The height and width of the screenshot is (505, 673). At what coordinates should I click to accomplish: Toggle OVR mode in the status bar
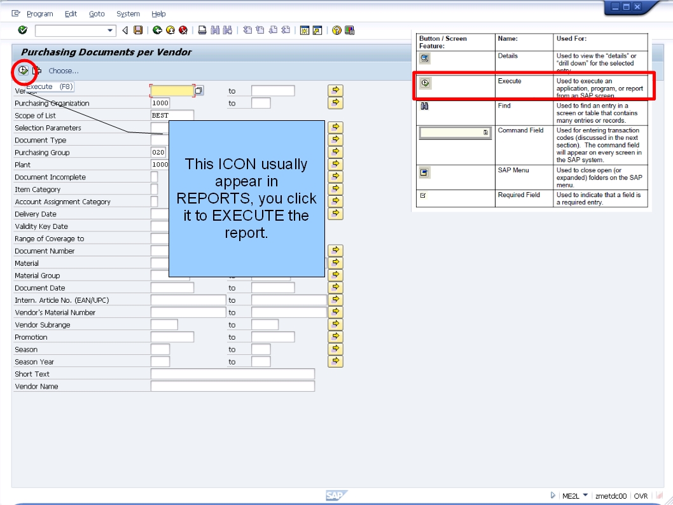[x=641, y=495]
